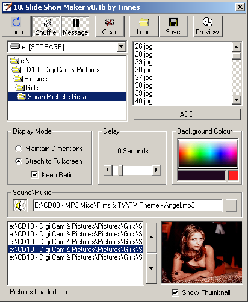Click the speaker sound icon button
The height and width of the screenshot is (302, 248).
pyautogui.click(x=20, y=206)
